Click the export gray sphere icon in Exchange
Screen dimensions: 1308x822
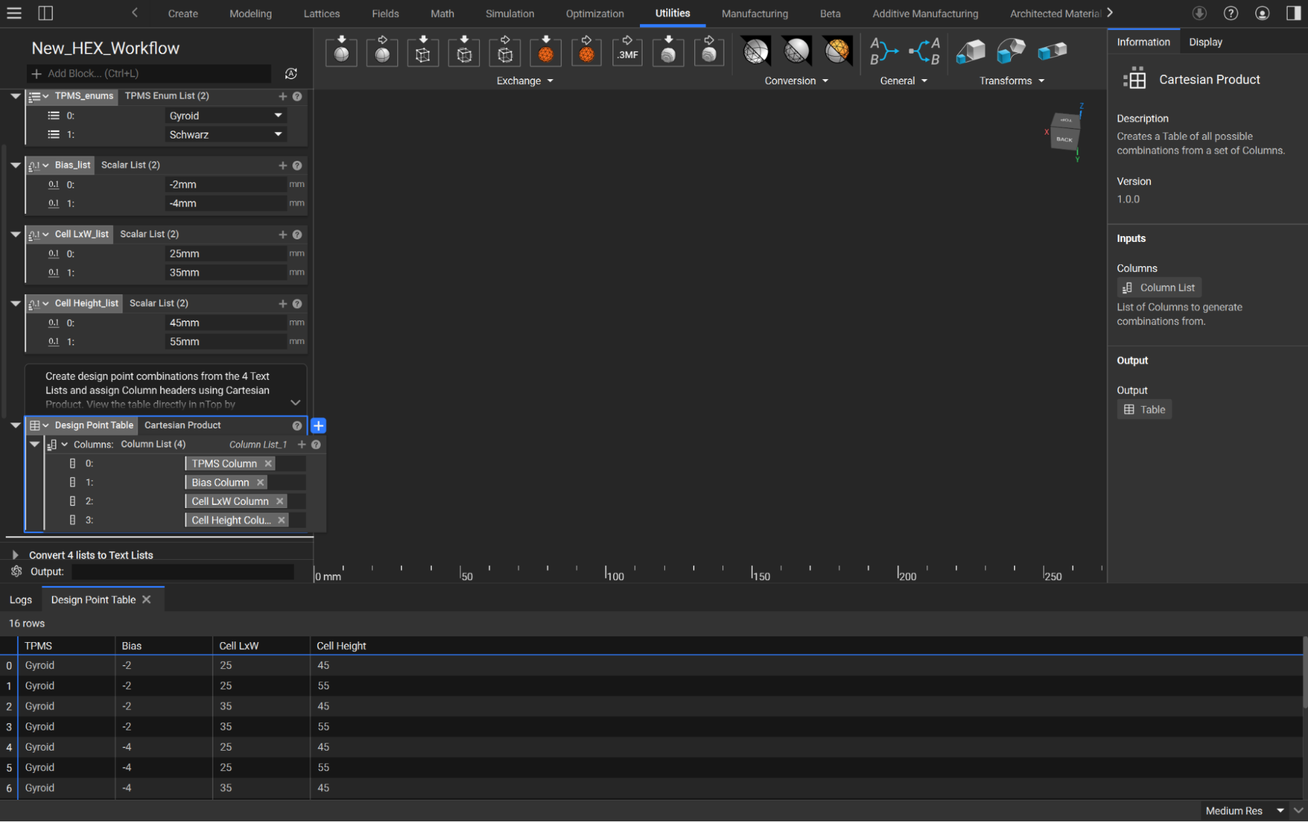point(382,51)
